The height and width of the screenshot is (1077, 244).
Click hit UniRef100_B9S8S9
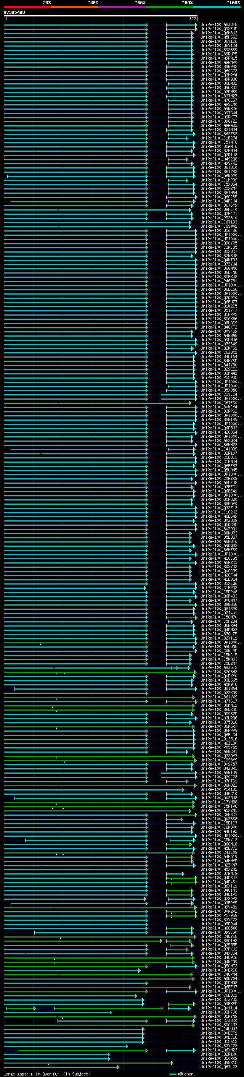coord(219,50)
